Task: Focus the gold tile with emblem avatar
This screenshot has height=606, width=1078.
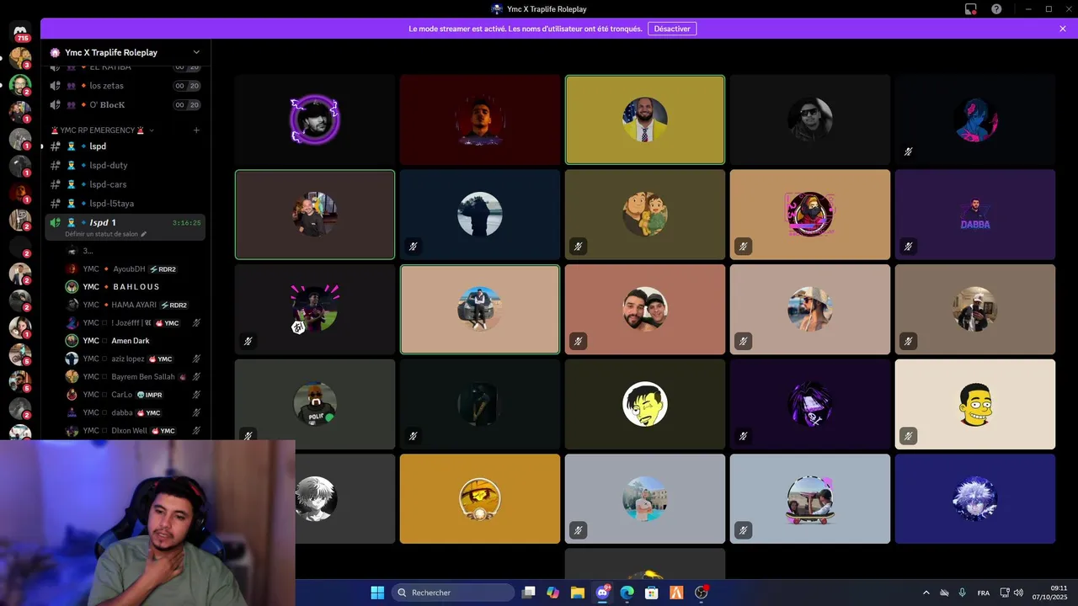Action: click(x=480, y=499)
